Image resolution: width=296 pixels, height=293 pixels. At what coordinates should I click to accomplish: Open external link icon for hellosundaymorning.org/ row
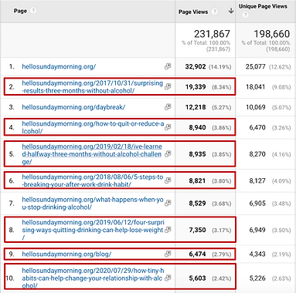[x=168, y=66]
